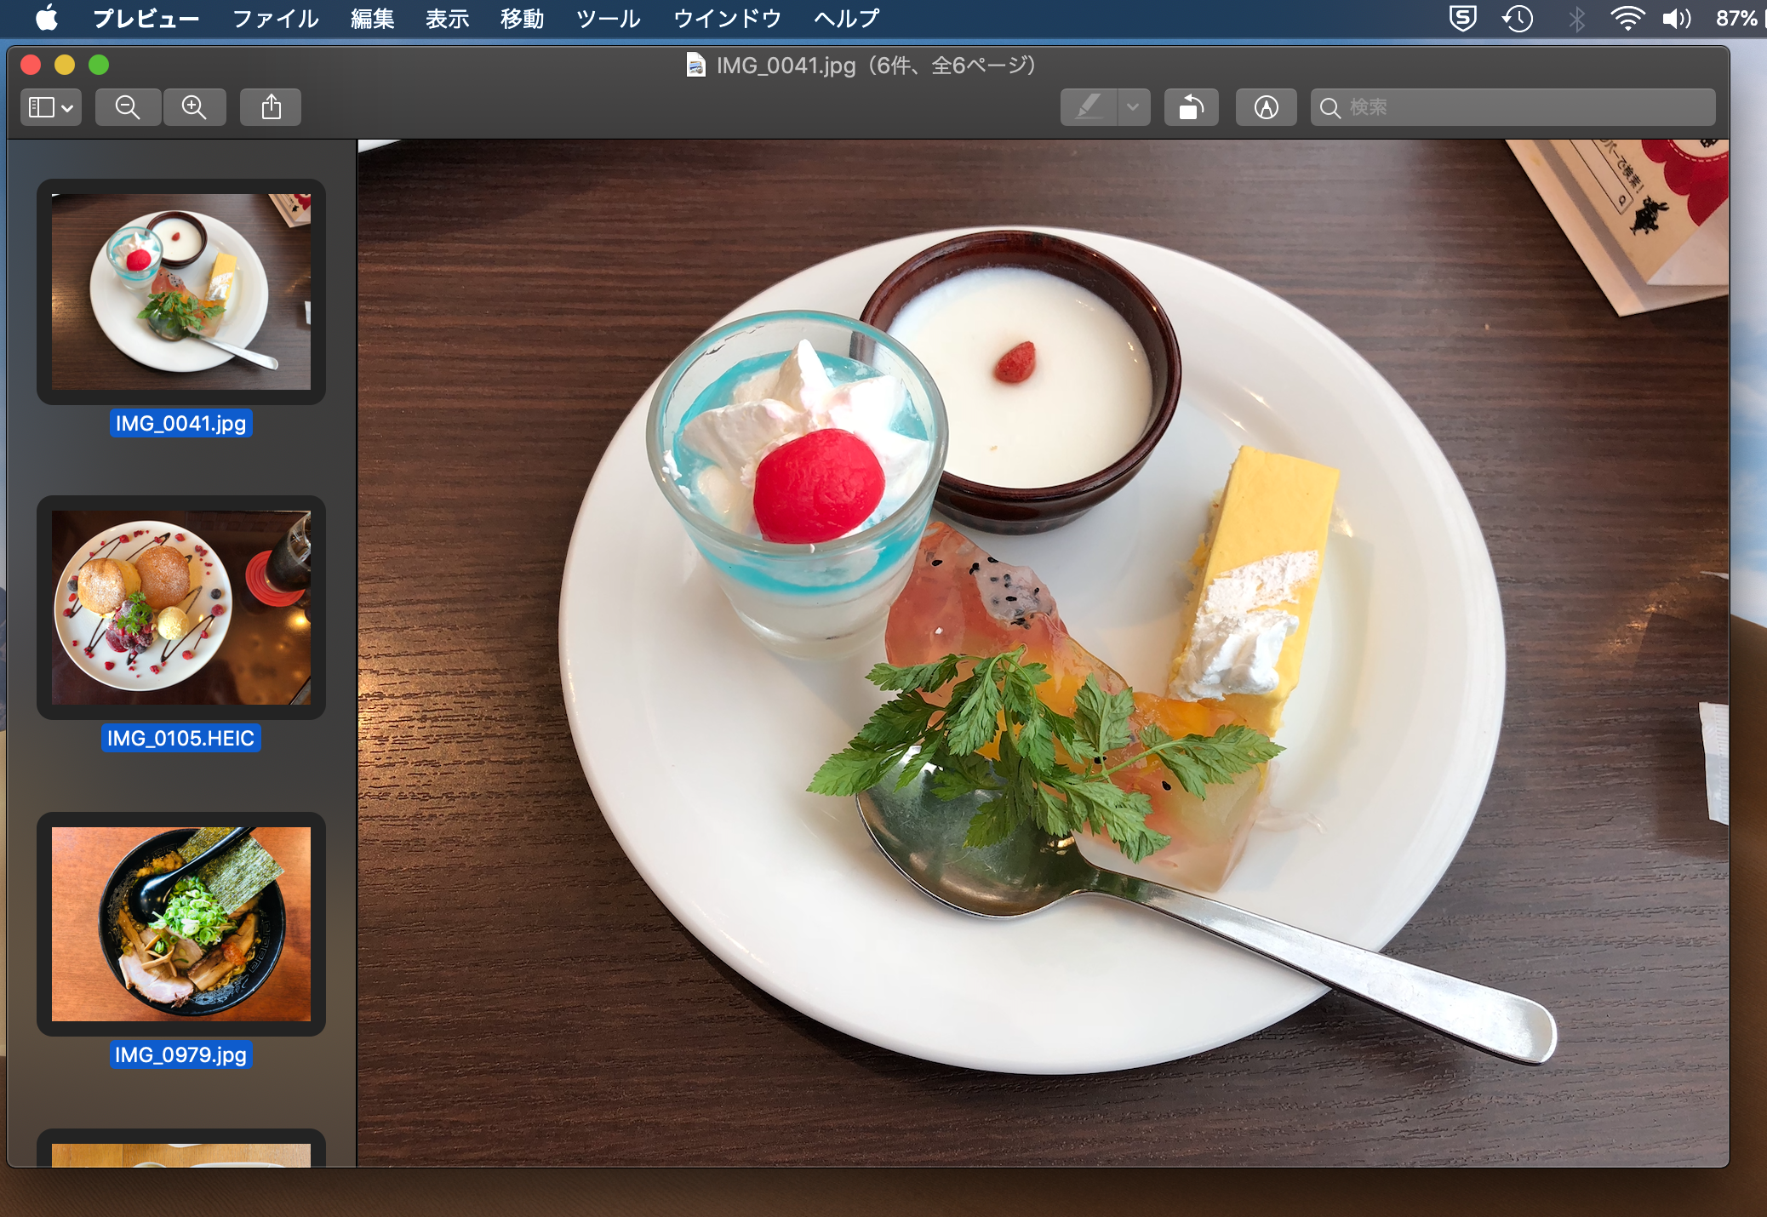The image size is (1767, 1217).
Task: Open the Time Machine menu bar icon
Action: (x=1518, y=18)
